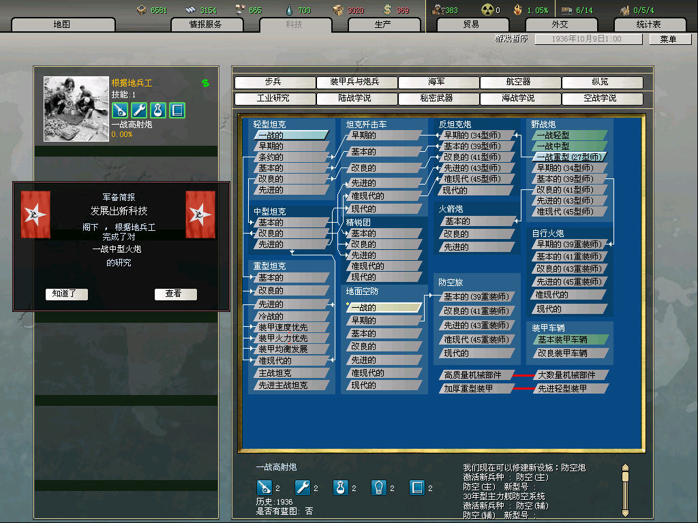Open the 贸易 trade tab
Viewport: 698px width, 523px height.
[x=472, y=25]
